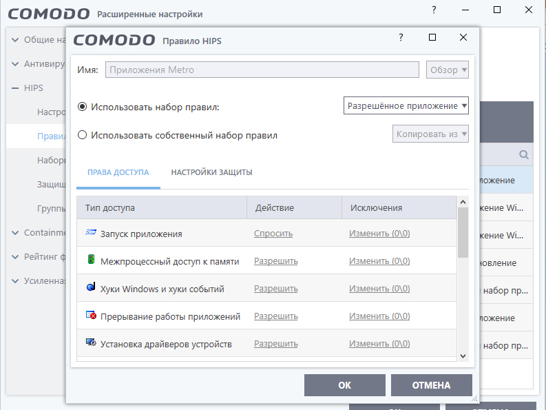546x410 pixels.
Task: Click the 'Имя' name input field
Action: click(262, 70)
